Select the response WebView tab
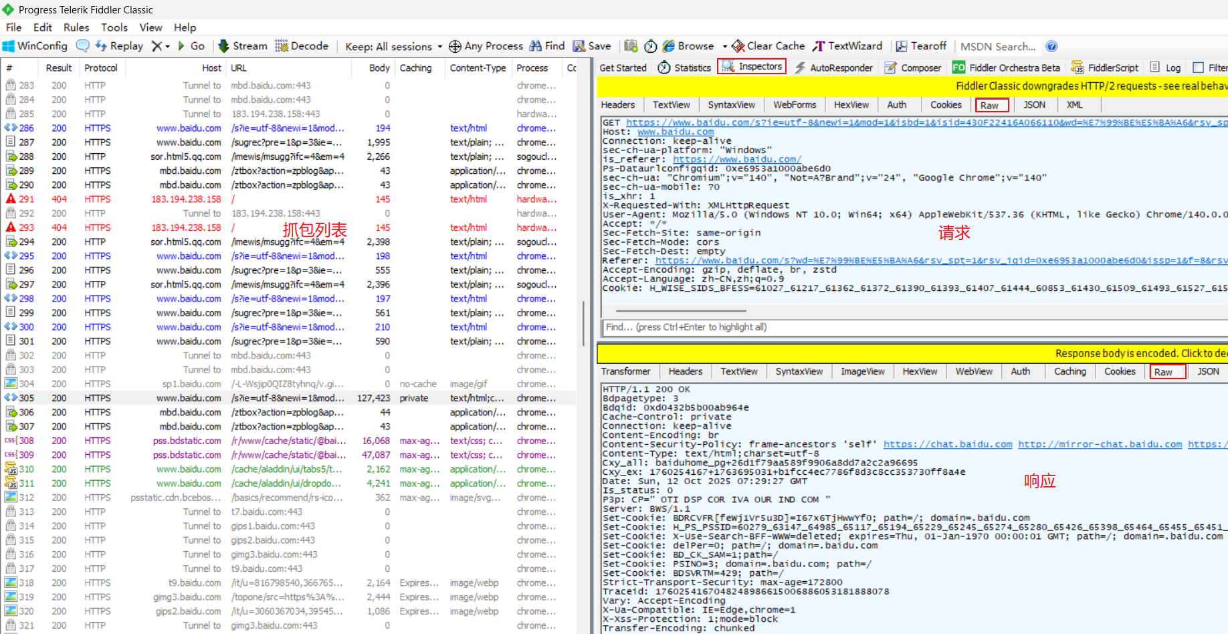 tap(974, 371)
